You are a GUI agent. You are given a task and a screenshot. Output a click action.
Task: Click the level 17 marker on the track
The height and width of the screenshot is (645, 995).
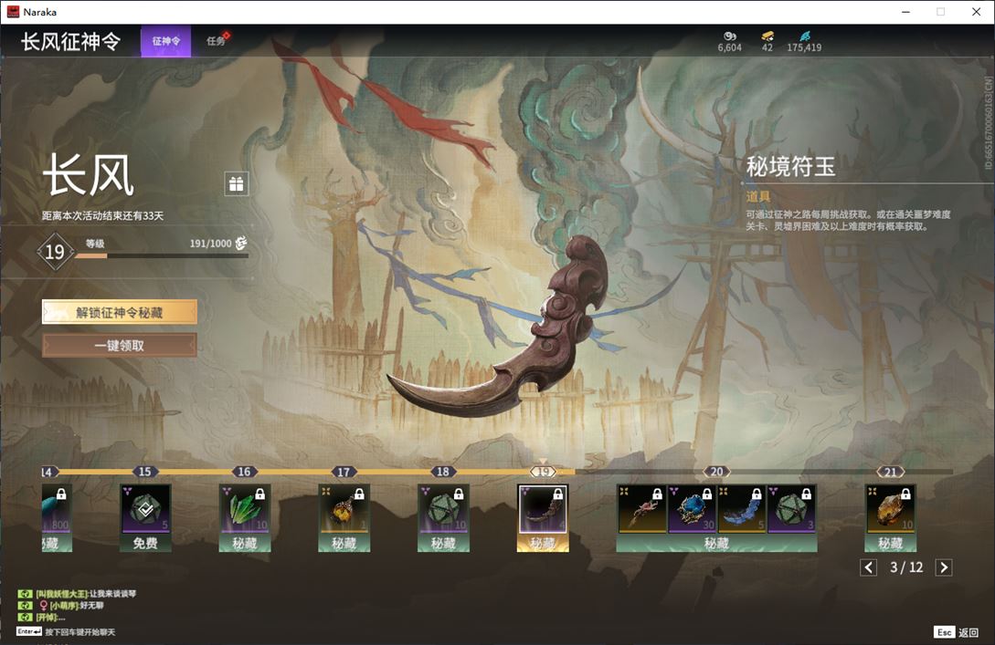[x=344, y=472]
